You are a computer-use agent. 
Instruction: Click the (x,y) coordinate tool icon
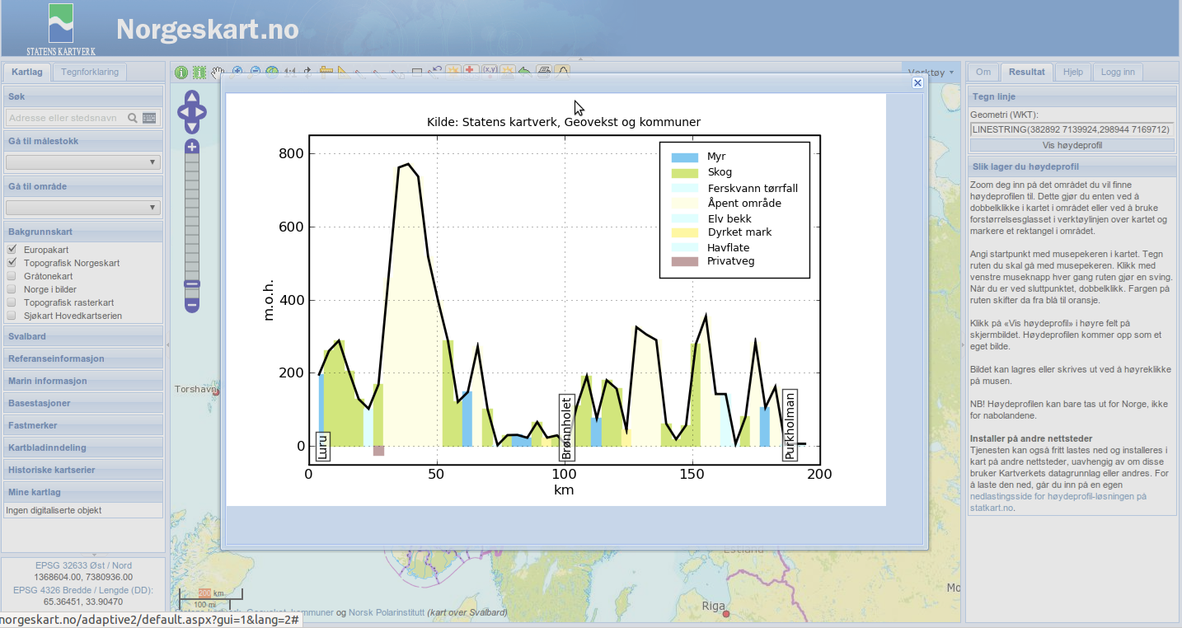pos(490,71)
